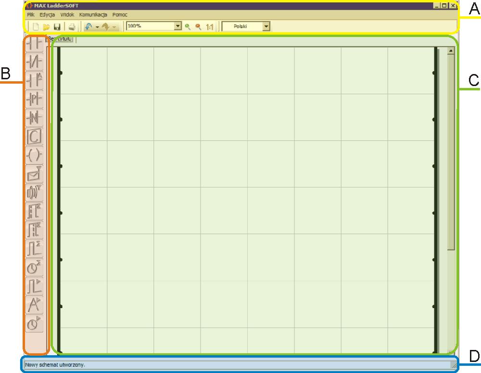Select the normally closed contact tool
Image resolution: width=481 pixels, height=373 pixels.
coord(34,62)
